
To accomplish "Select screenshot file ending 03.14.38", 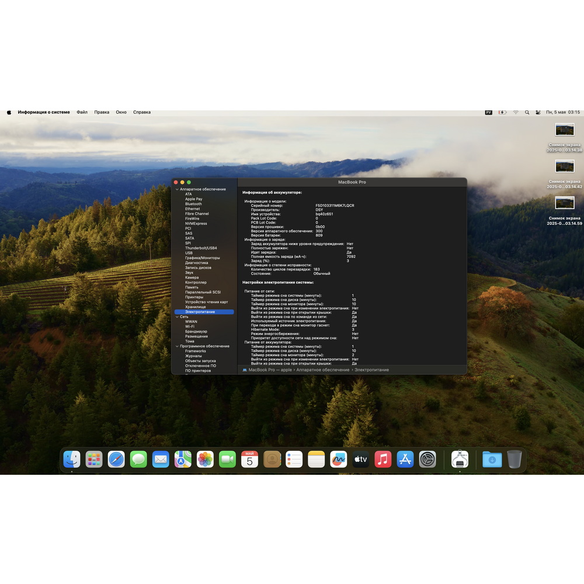I will pyautogui.click(x=564, y=138).
